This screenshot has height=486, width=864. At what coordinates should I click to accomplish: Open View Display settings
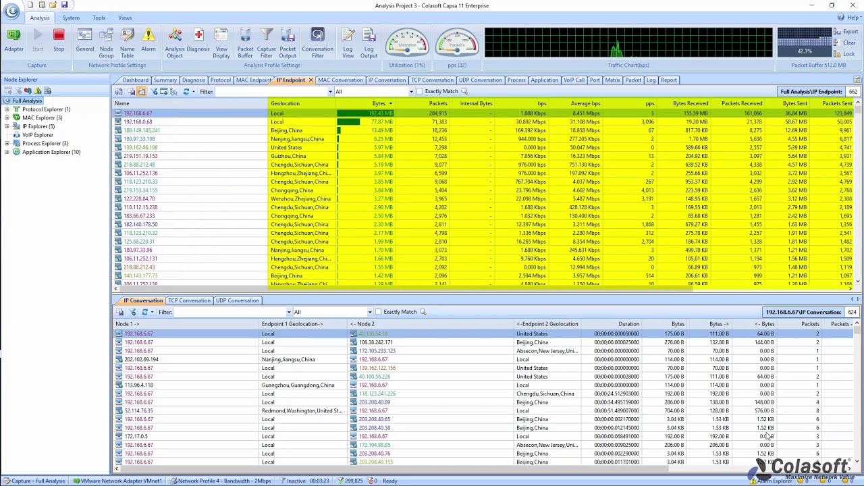(221, 43)
